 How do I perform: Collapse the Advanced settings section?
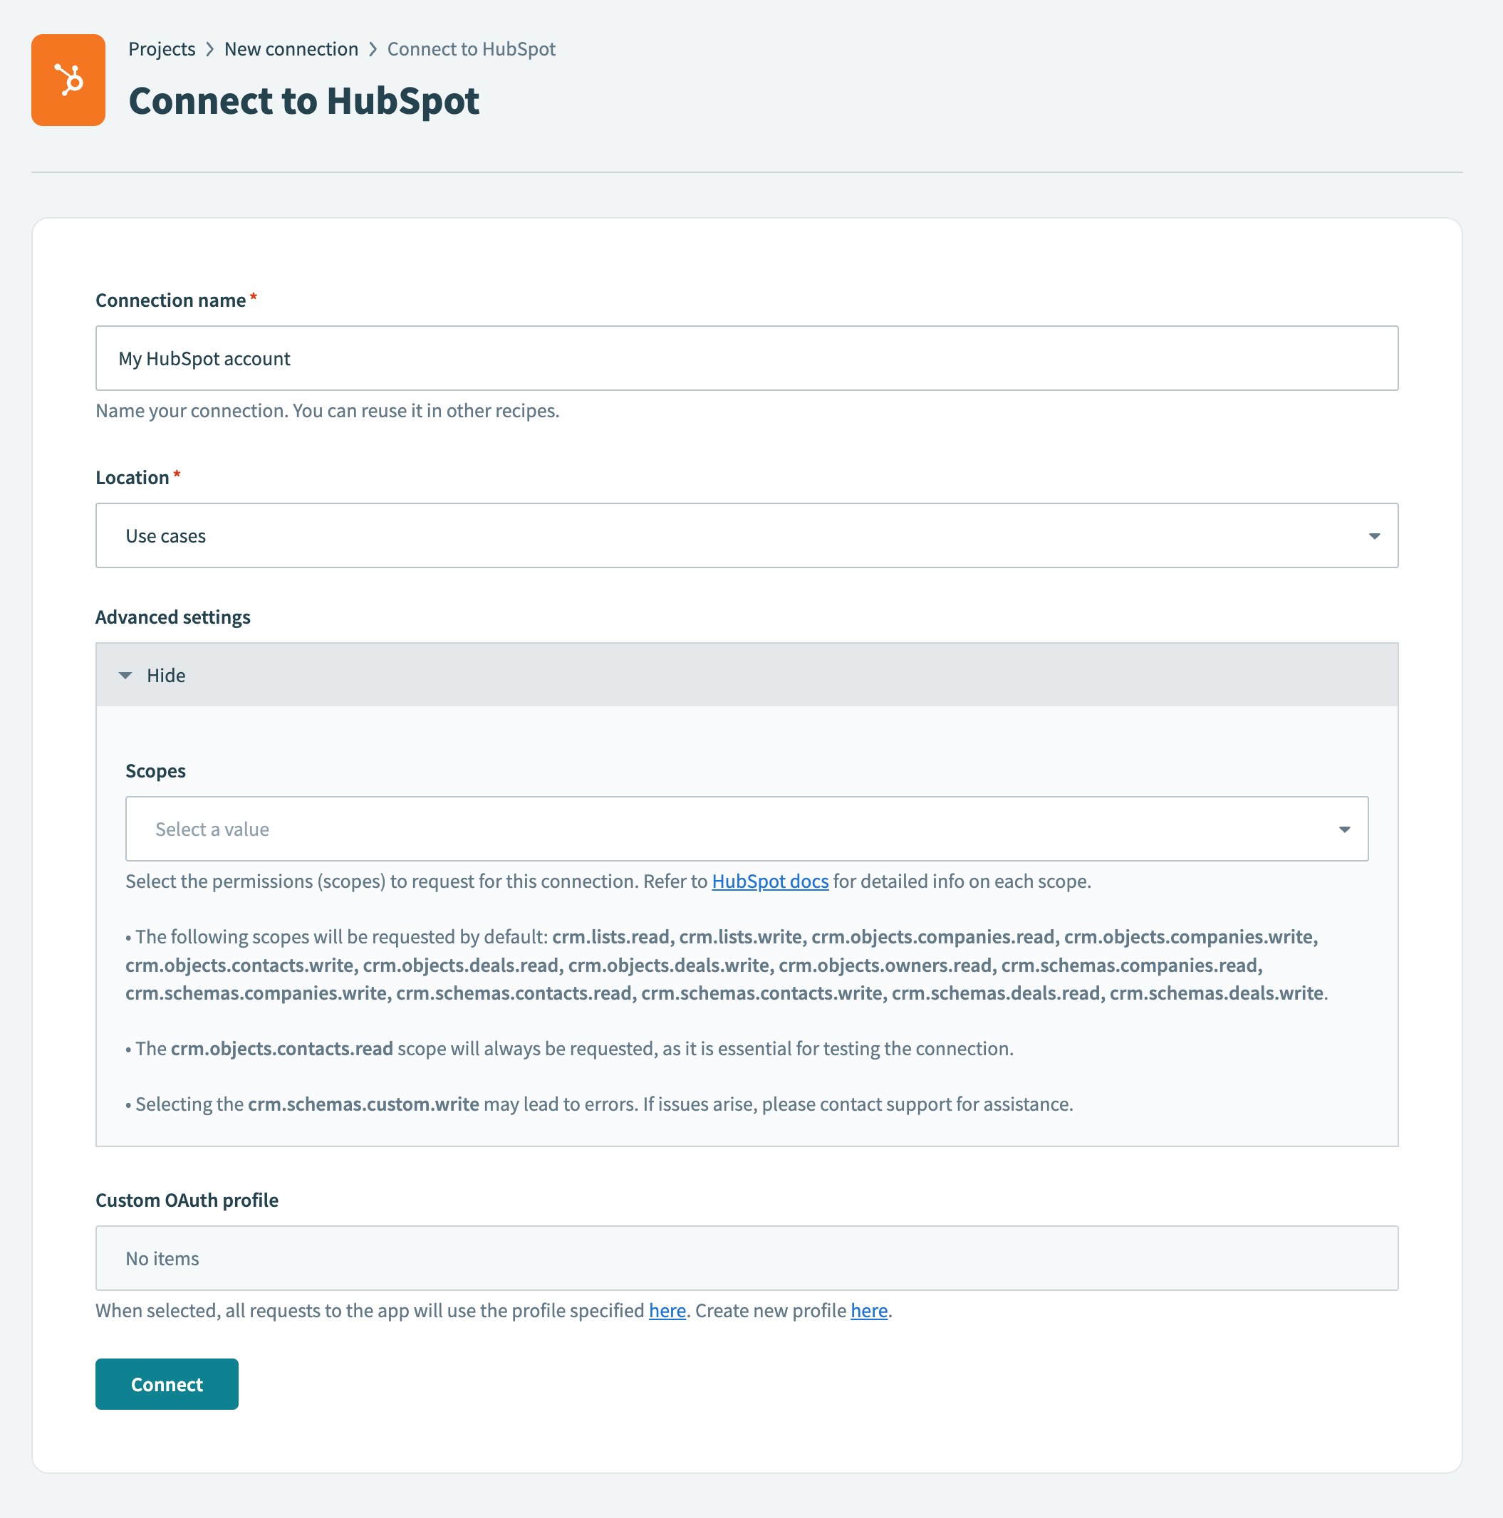tap(165, 674)
